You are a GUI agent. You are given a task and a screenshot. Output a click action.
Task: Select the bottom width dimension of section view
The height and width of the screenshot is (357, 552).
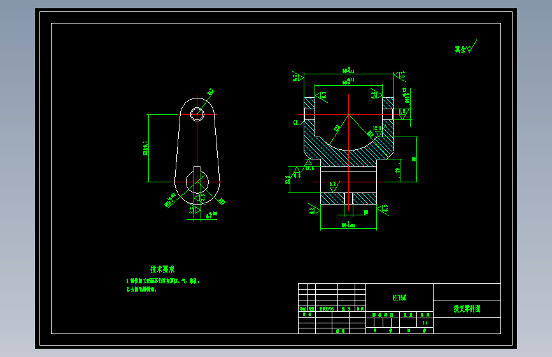tap(348, 226)
